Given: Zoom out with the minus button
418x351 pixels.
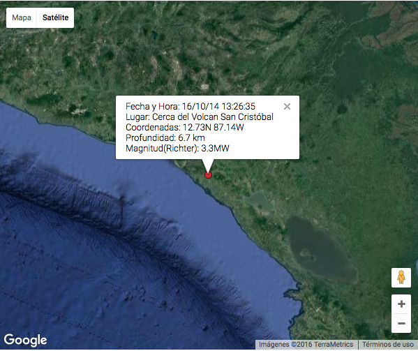Looking at the screenshot, I should click(401, 323).
